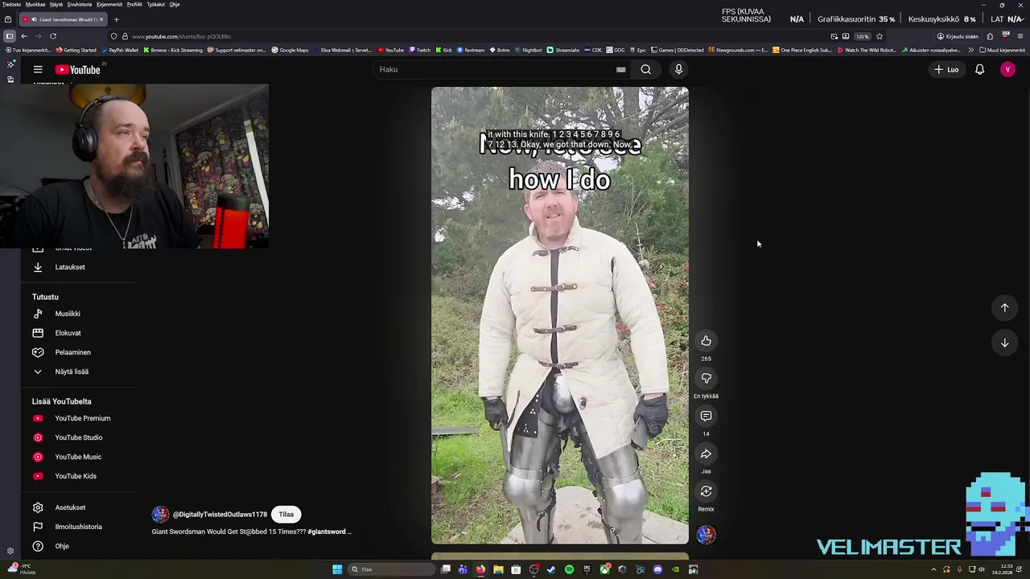
Task: Bookmark this page with star icon
Action: pyautogui.click(x=880, y=36)
